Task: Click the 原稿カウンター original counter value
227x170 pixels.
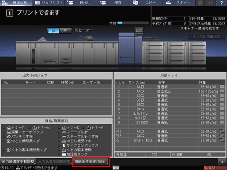Action: coord(185,18)
